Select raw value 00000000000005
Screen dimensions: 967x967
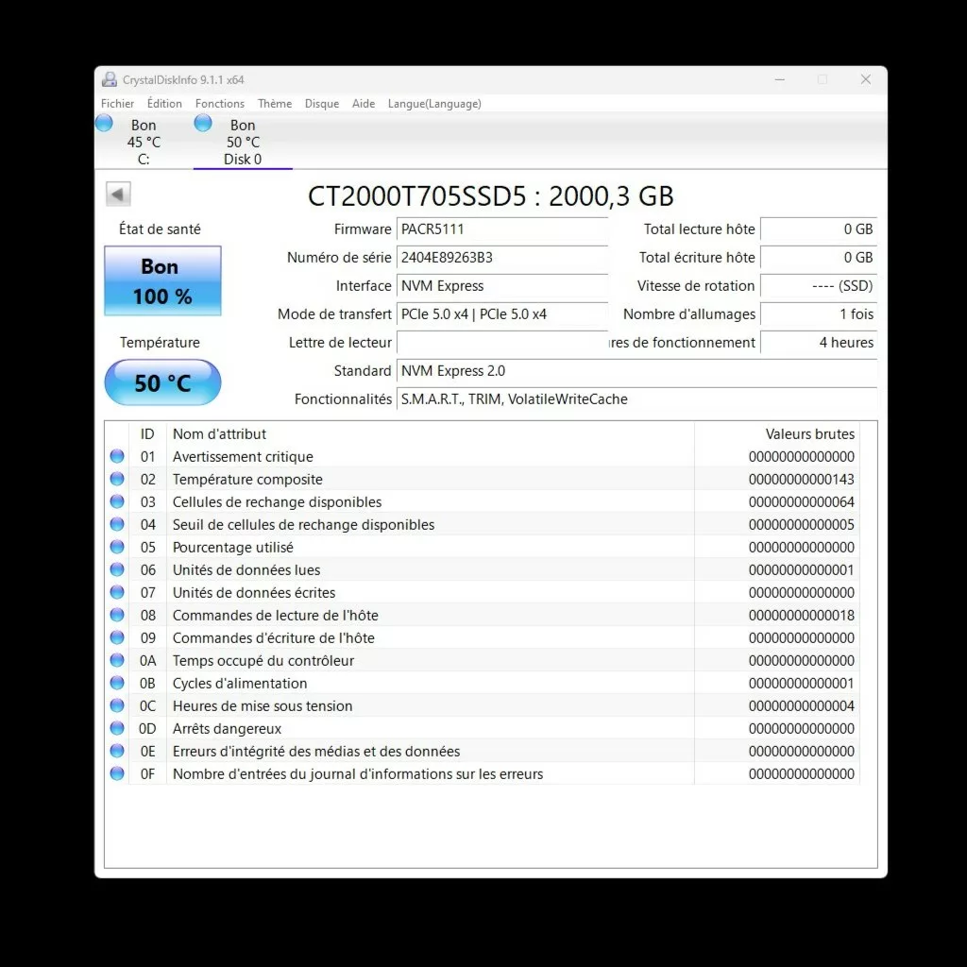coord(801,524)
